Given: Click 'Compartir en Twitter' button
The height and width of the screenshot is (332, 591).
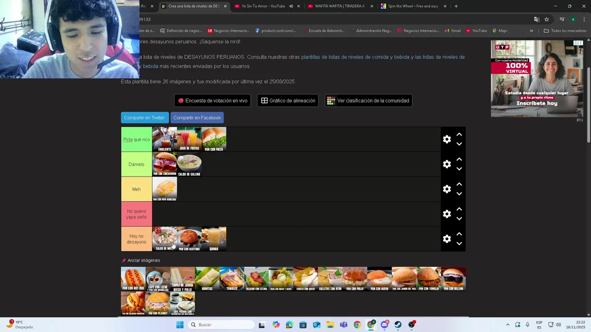Looking at the screenshot, I should (x=145, y=118).
